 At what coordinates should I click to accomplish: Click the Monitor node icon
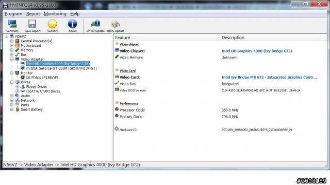click(17, 73)
